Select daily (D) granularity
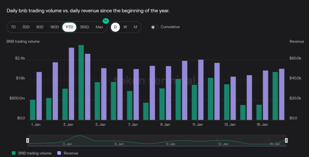Image resolution: width=309 pixels, height=157 pixels. (115, 27)
